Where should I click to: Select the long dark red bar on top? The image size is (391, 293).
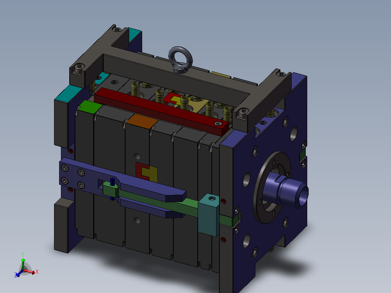click(161, 111)
